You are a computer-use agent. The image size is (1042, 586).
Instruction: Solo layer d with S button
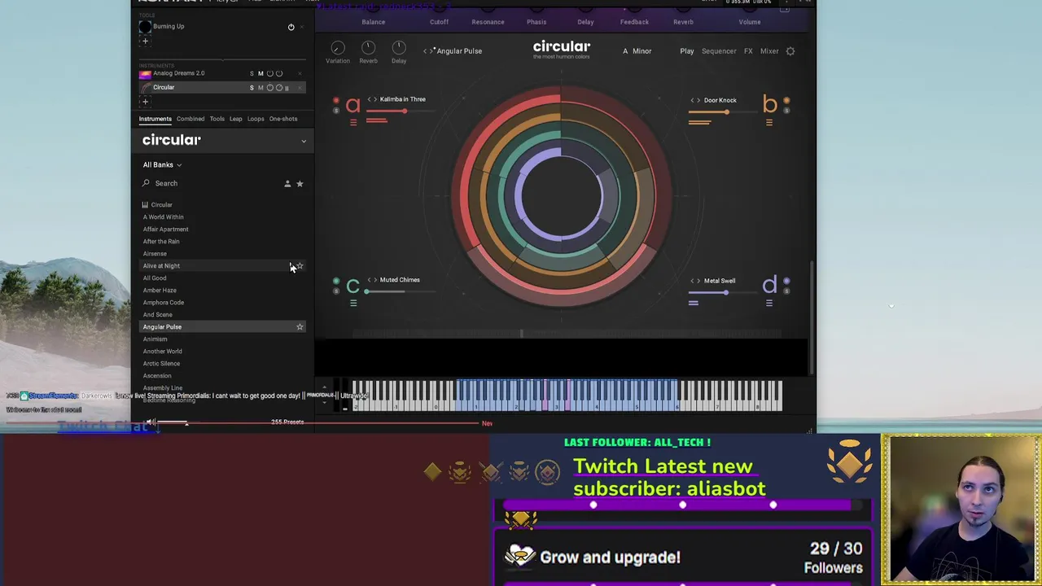(786, 291)
